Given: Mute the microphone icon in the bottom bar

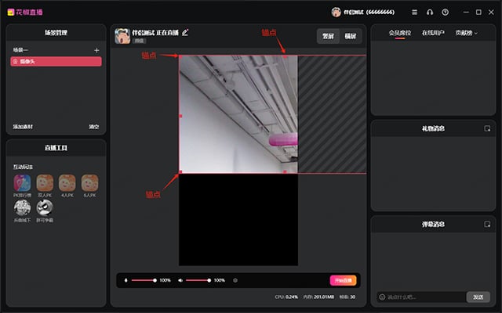Looking at the screenshot, I should pos(125,280).
